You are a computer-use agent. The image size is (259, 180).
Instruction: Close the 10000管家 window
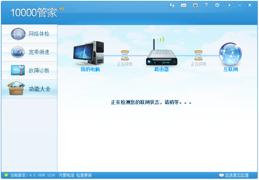(x=250, y=5)
